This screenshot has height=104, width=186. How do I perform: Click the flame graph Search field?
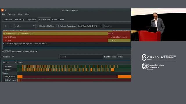(117, 26)
